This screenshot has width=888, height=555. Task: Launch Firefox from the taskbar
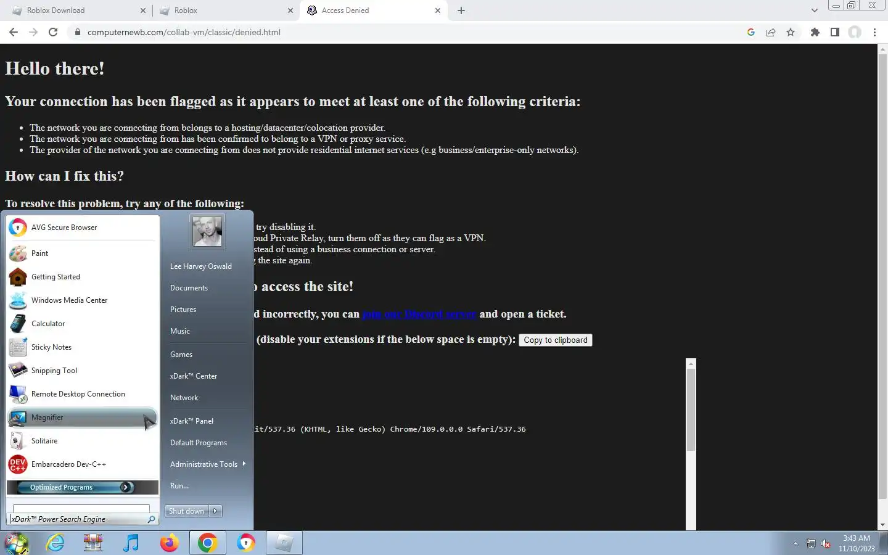click(169, 543)
